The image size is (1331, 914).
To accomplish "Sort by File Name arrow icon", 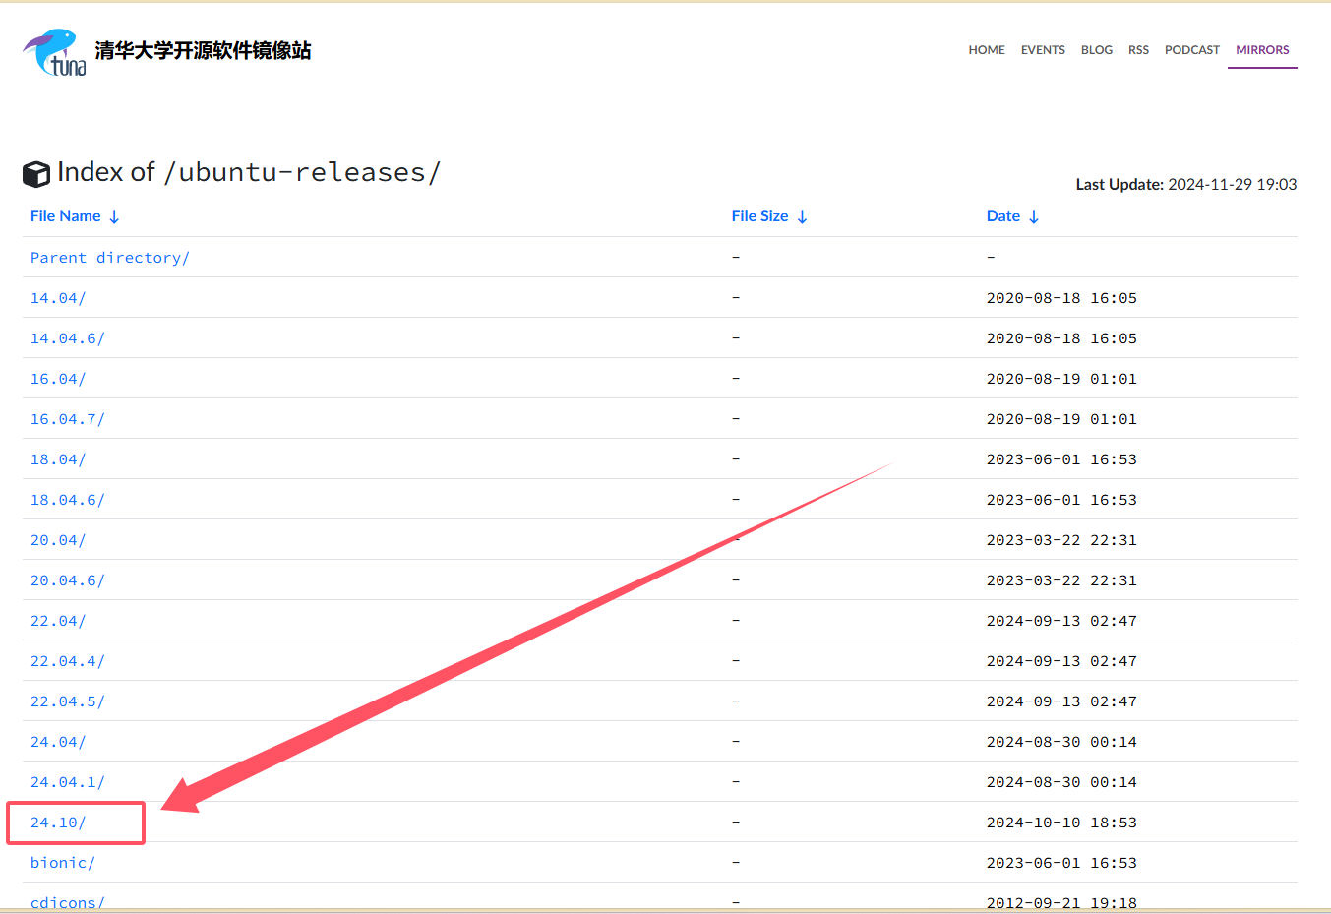I will [114, 216].
